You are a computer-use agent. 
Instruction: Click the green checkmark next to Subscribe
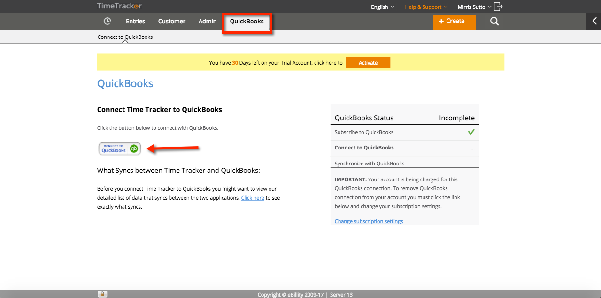click(x=471, y=132)
